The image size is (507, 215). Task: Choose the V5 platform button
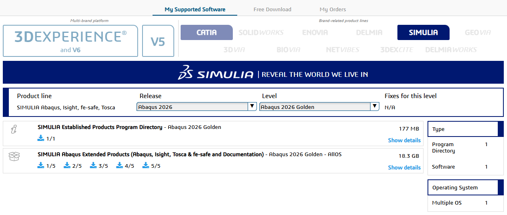(158, 41)
